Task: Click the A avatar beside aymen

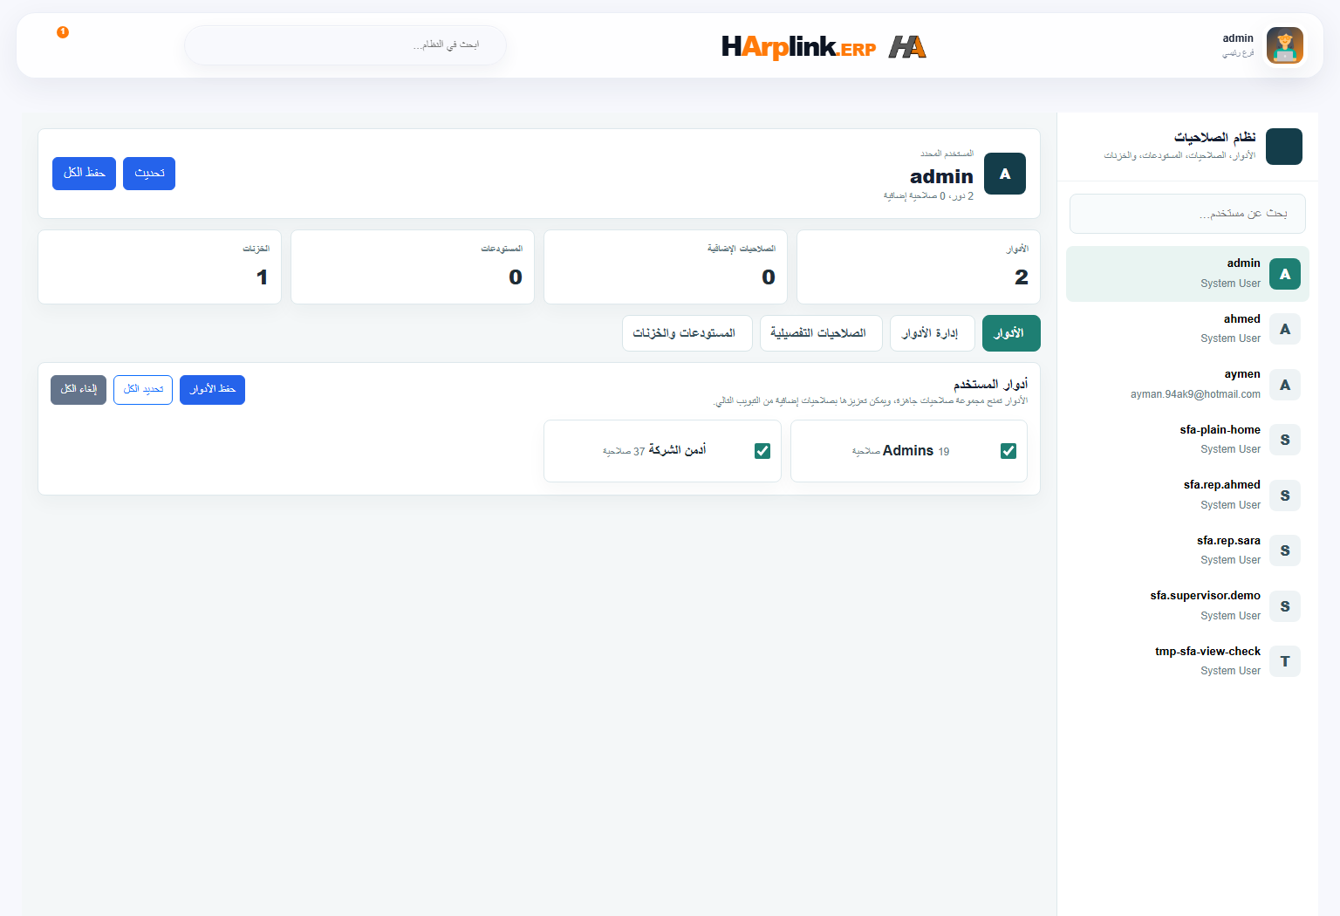Action: click(1285, 385)
